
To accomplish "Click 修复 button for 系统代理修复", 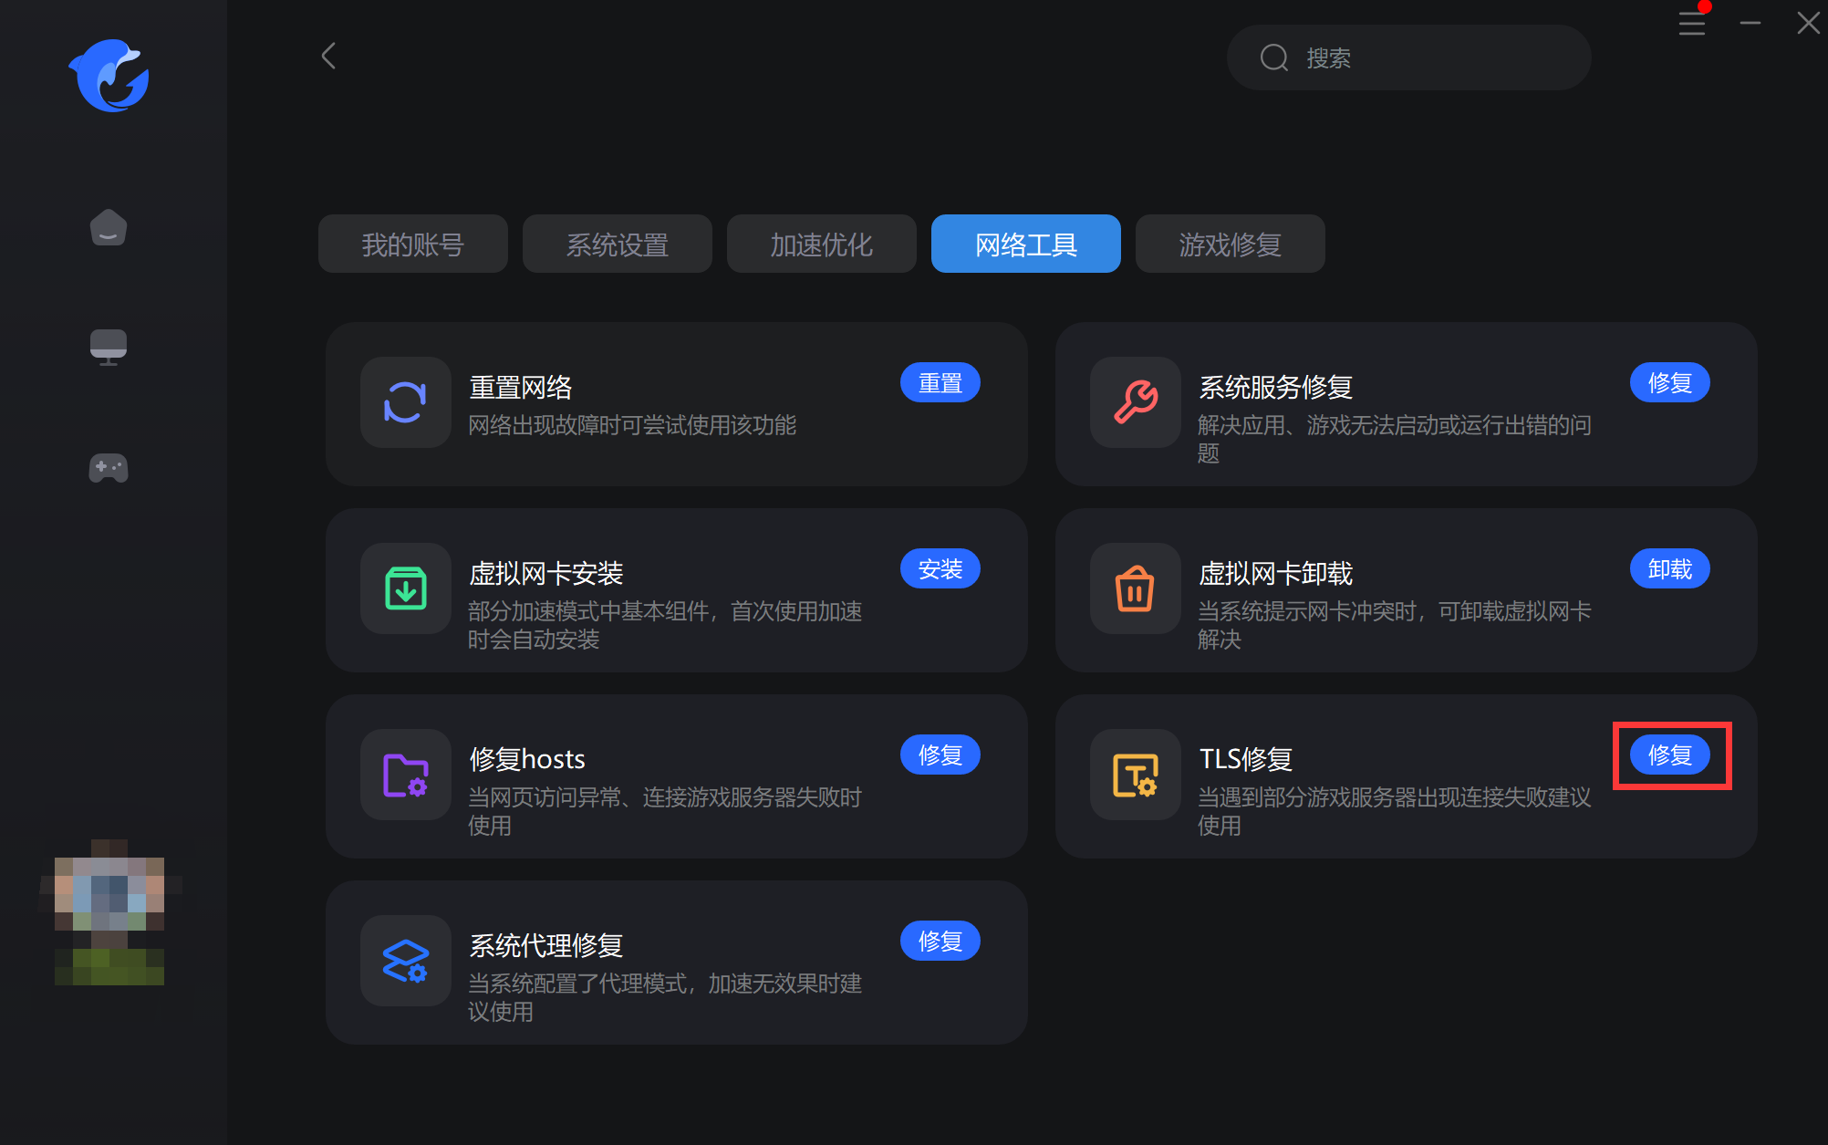I will [940, 941].
